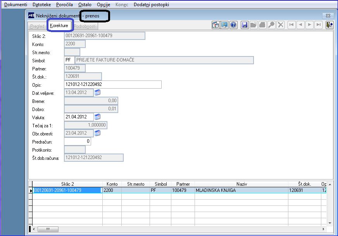Click the Št.dob.računa field
338x236 pixels.
tap(94, 157)
